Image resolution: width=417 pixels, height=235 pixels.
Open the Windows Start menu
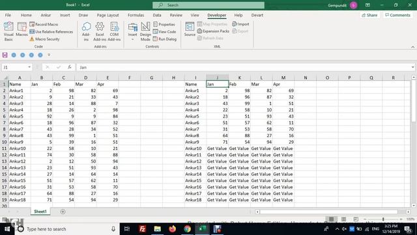click(7, 229)
